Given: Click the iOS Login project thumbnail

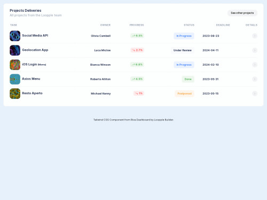Looking at the screenshot, I should coord(15,65).
